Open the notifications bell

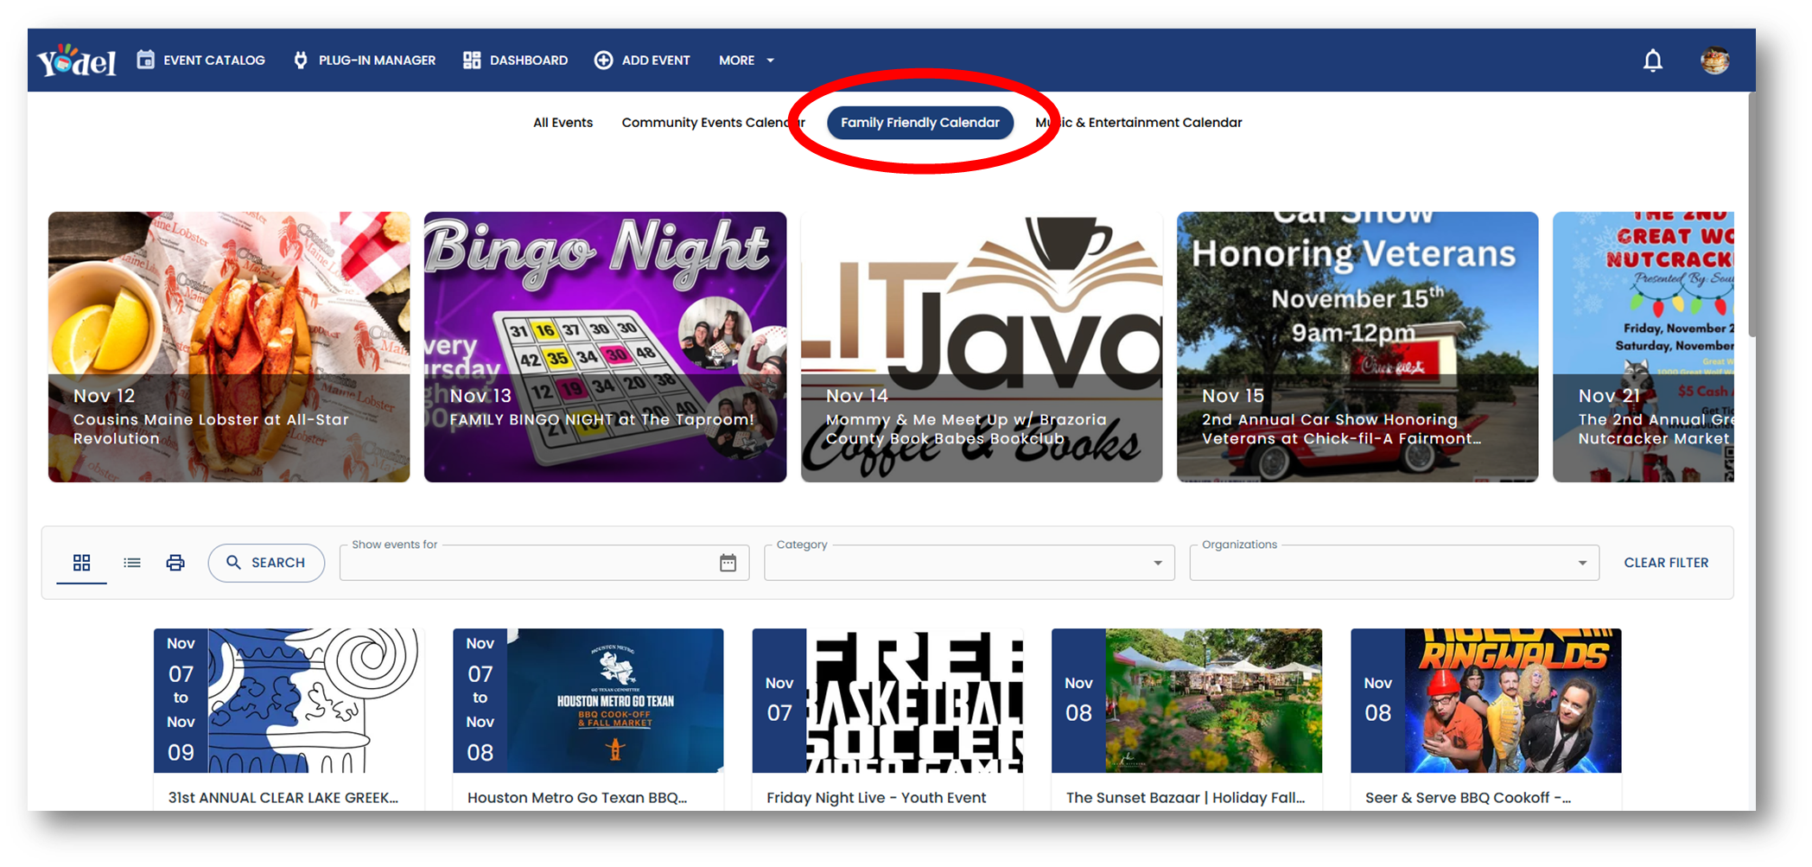point(1653,60)
